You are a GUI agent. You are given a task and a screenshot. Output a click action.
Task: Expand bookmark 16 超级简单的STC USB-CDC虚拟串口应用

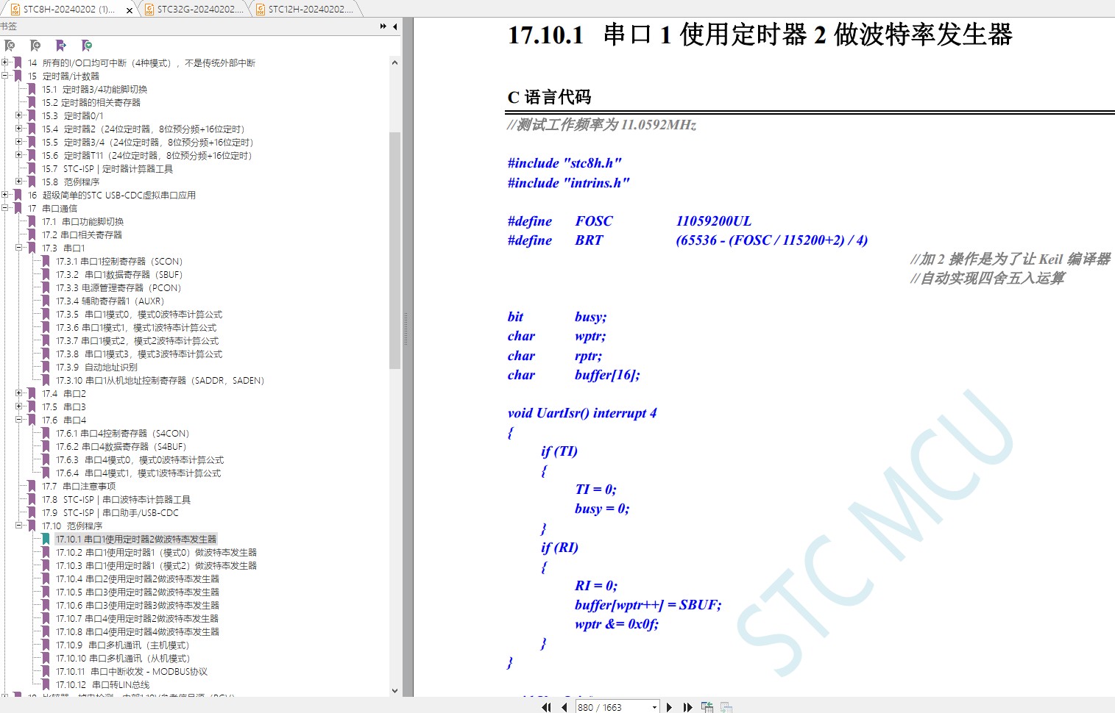click(x=5, y=195)
